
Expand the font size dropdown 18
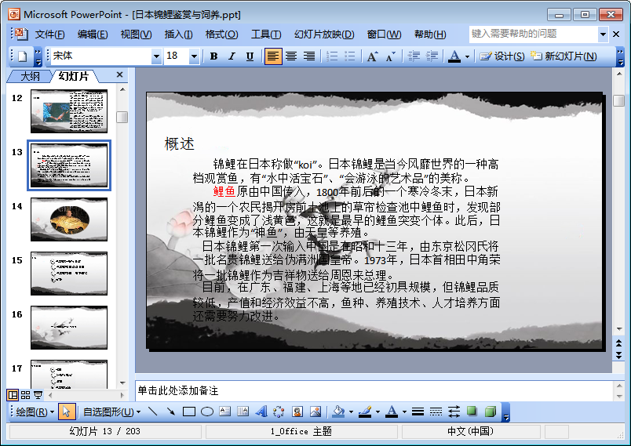(194, 56)
